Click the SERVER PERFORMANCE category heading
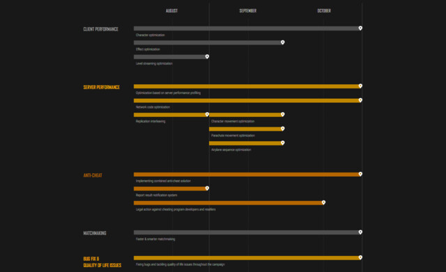Viewport: 446px width, 272px height. (x=102, y=87)
